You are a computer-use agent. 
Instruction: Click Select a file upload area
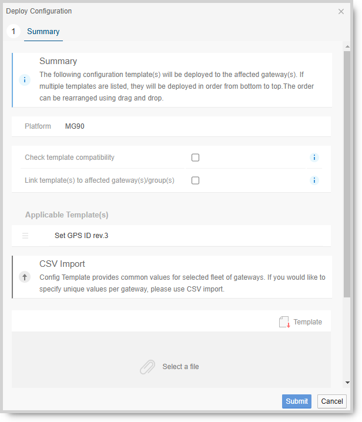171,360
